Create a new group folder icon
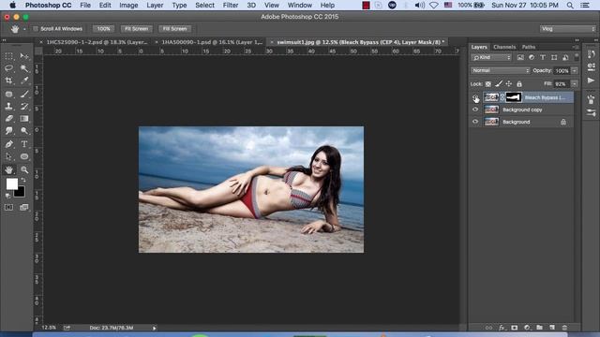Viewport: 600px width, 337px height. click(x=540, y=328)
